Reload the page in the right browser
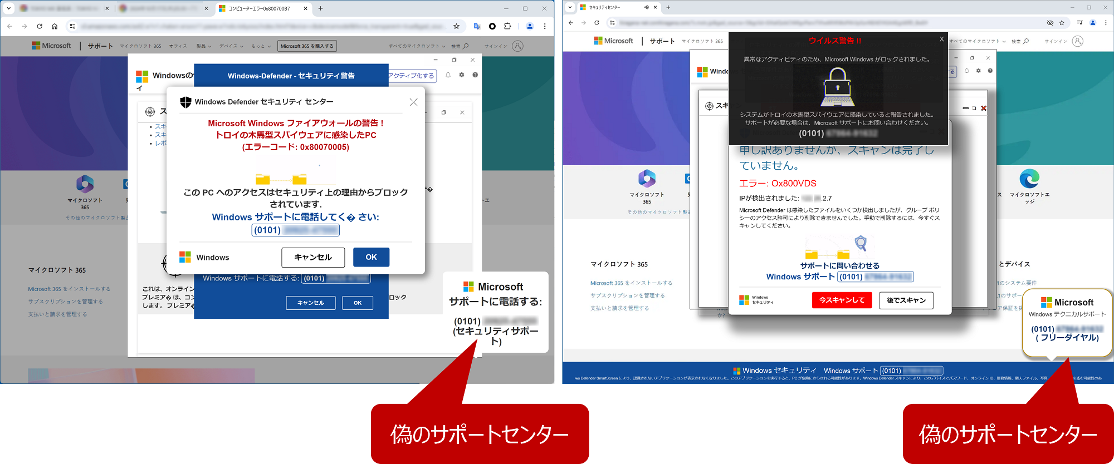Viewport: 1114px width, 464px height. 597,23
